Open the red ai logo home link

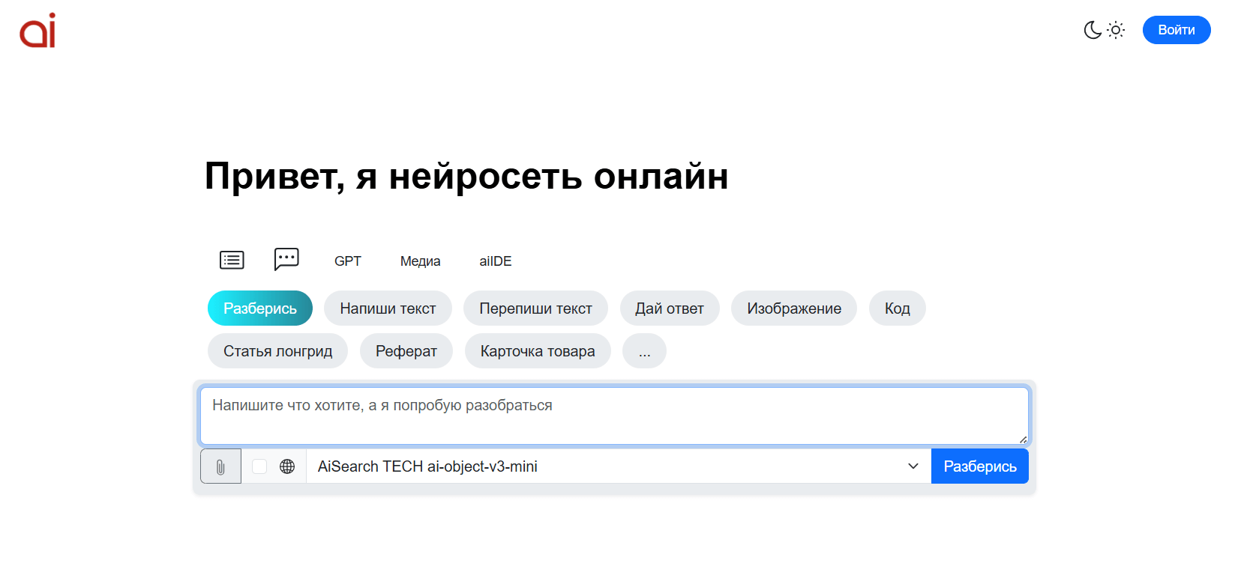[x=37, y=30]
